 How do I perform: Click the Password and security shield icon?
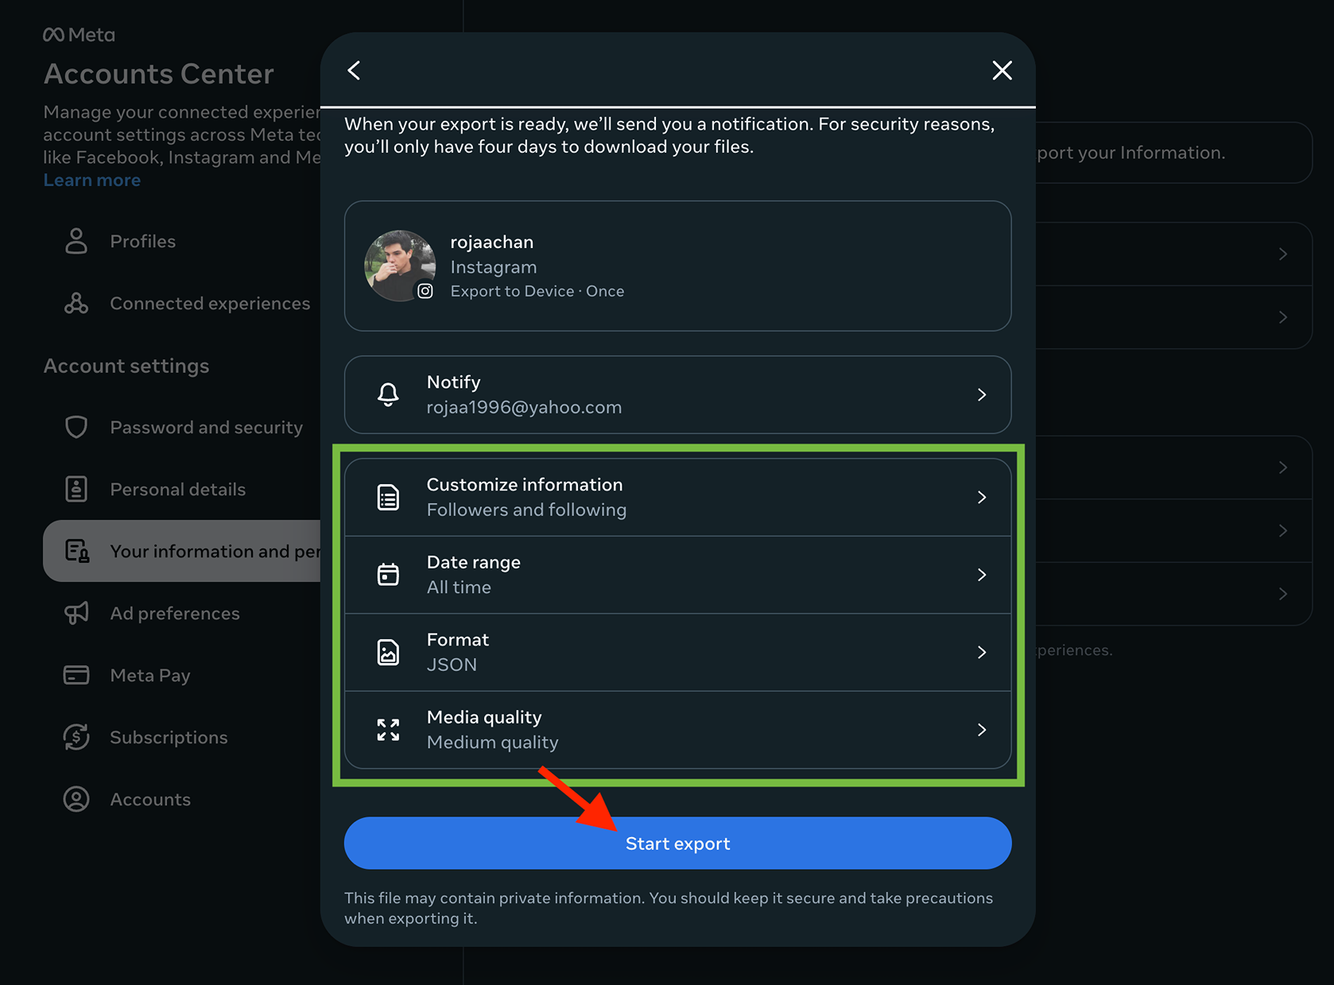click(x=76, y=427)
